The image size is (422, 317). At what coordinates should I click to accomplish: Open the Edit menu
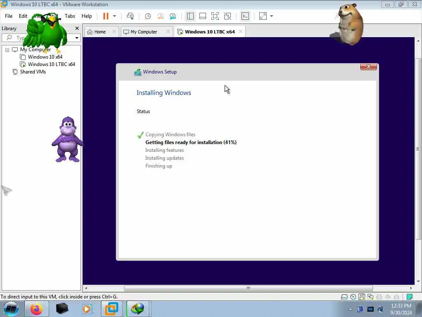23,16
